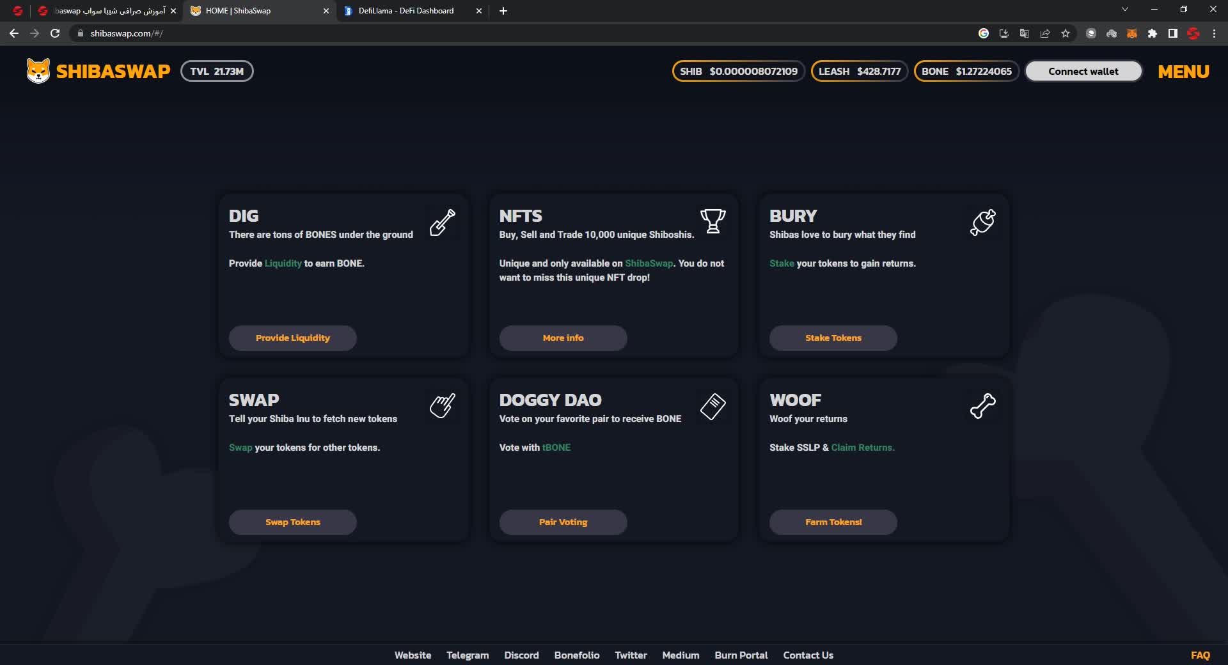Click the SHIBASWAP logo text

tap(113, 71)
